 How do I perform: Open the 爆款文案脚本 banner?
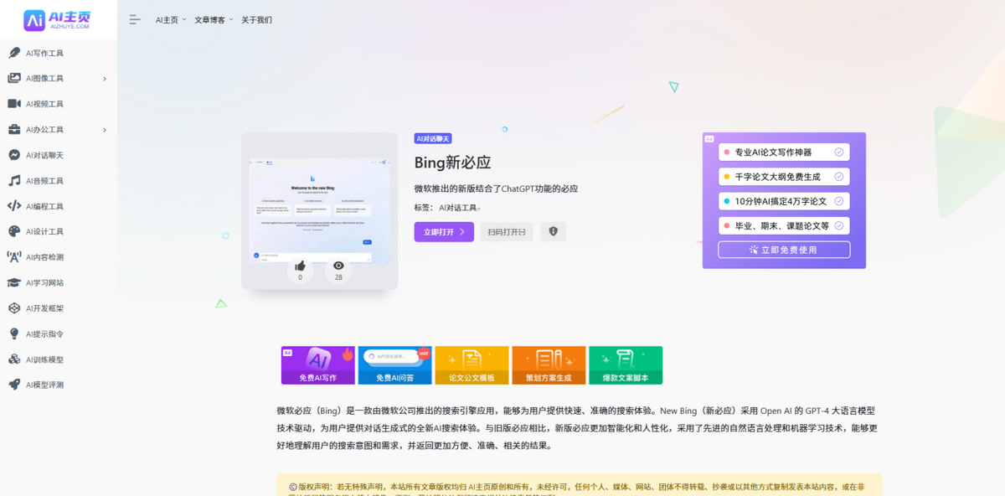(626, 365)
